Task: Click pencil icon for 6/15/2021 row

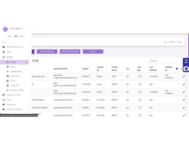Action: [x=184, y=92]
